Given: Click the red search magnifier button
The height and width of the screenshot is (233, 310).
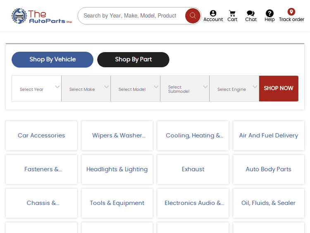Looking at the screenshot, I should [x=193, y=16].
